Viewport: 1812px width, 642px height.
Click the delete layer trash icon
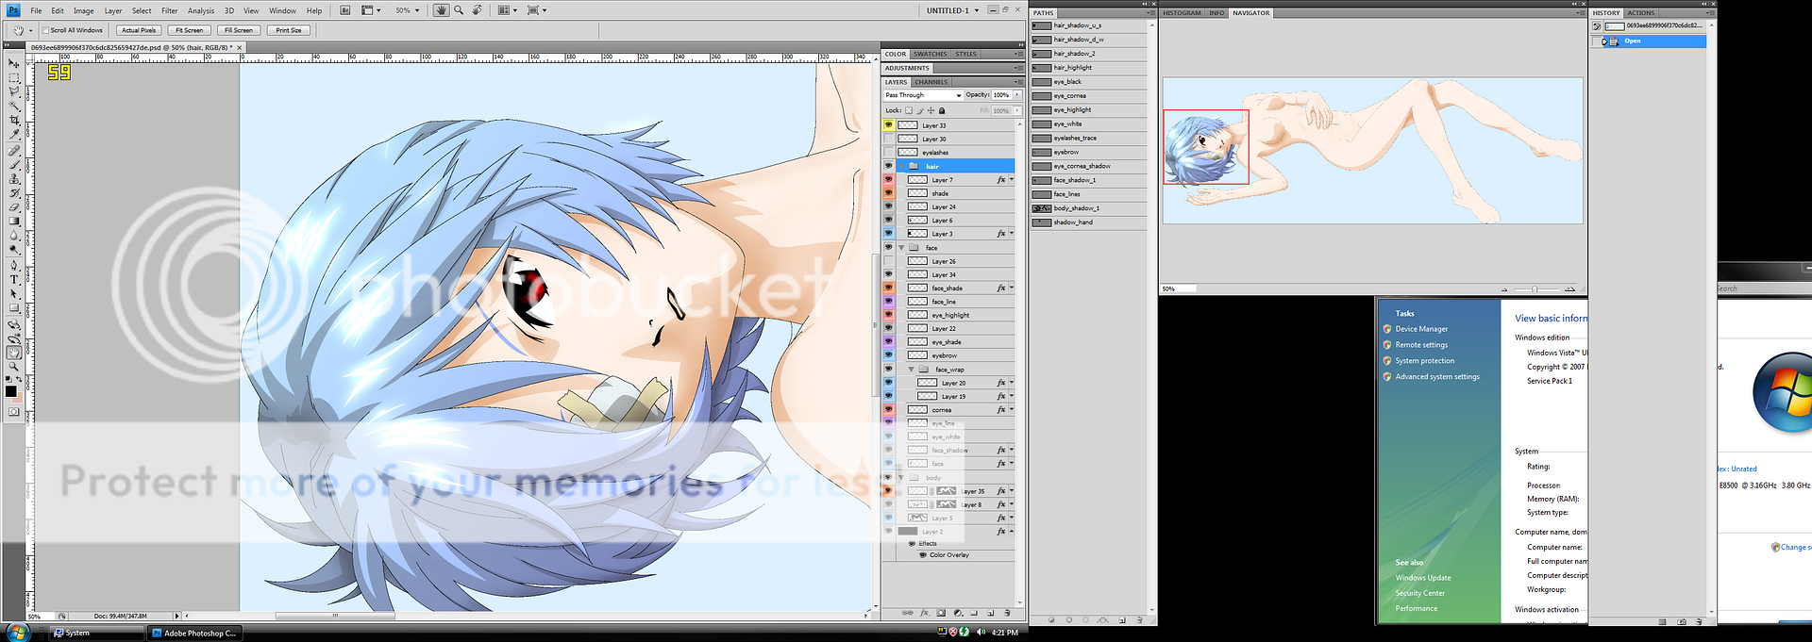[x=1007, y=613]
